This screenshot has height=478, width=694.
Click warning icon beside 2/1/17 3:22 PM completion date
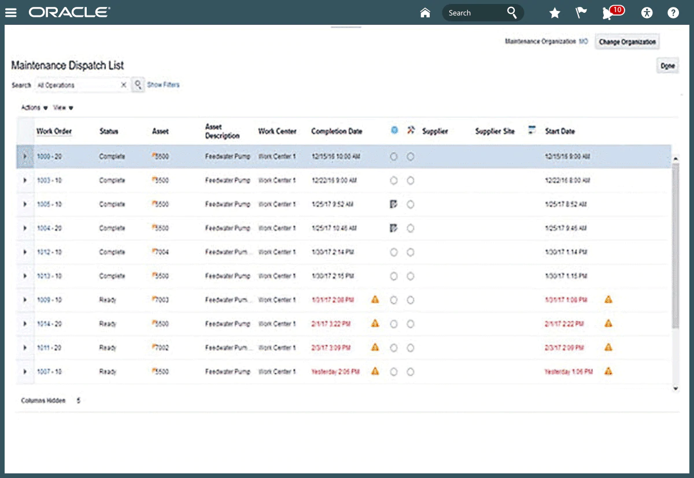(375, 323)
